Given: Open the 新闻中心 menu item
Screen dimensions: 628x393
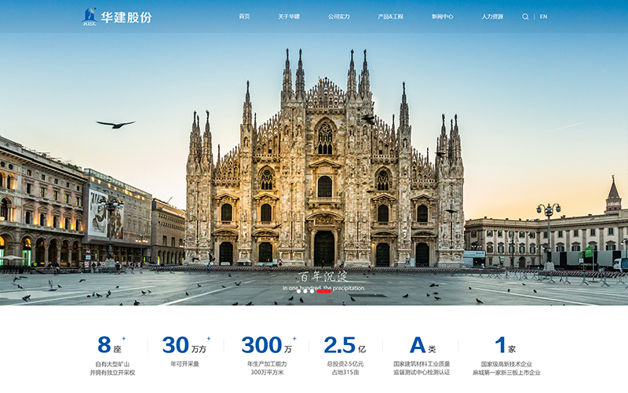Looking at the screenshot, I should (442, 16).
